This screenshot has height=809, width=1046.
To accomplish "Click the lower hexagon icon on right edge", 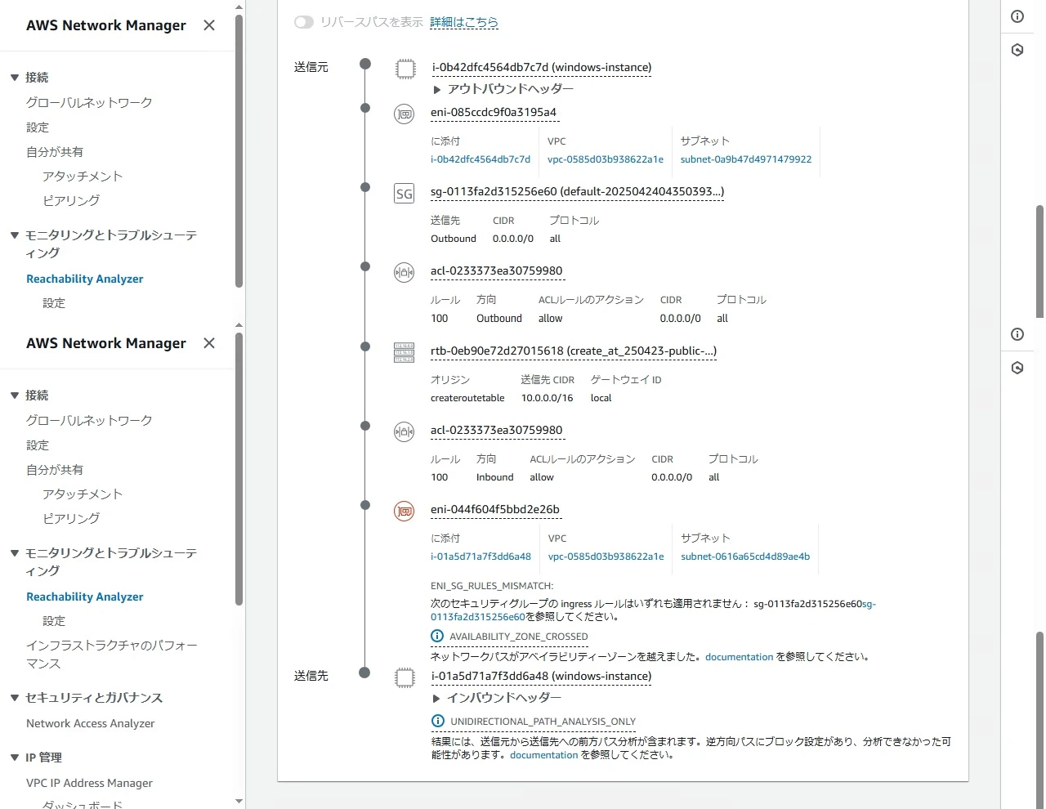I will [1017, 368].
